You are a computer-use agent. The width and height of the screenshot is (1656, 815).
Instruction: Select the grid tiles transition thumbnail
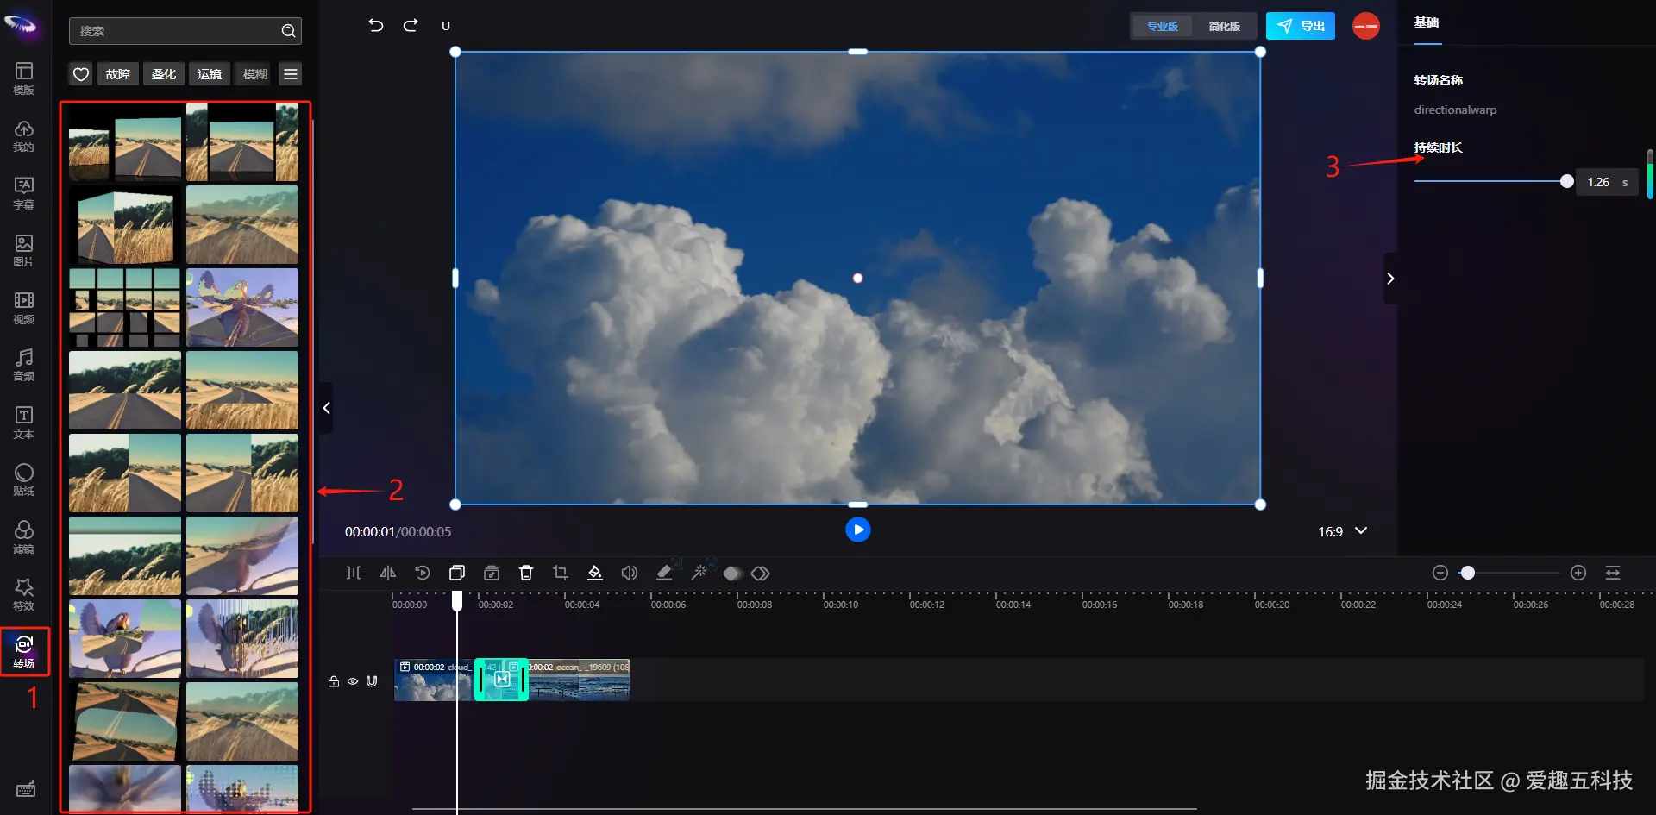point(125,308)
